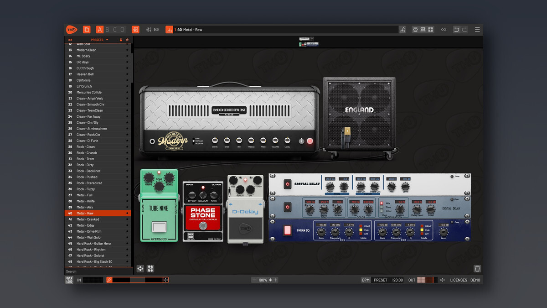Toggle Spatial Delay power button
This screenshot has height=308, width=547.
[x=287, y=184]
